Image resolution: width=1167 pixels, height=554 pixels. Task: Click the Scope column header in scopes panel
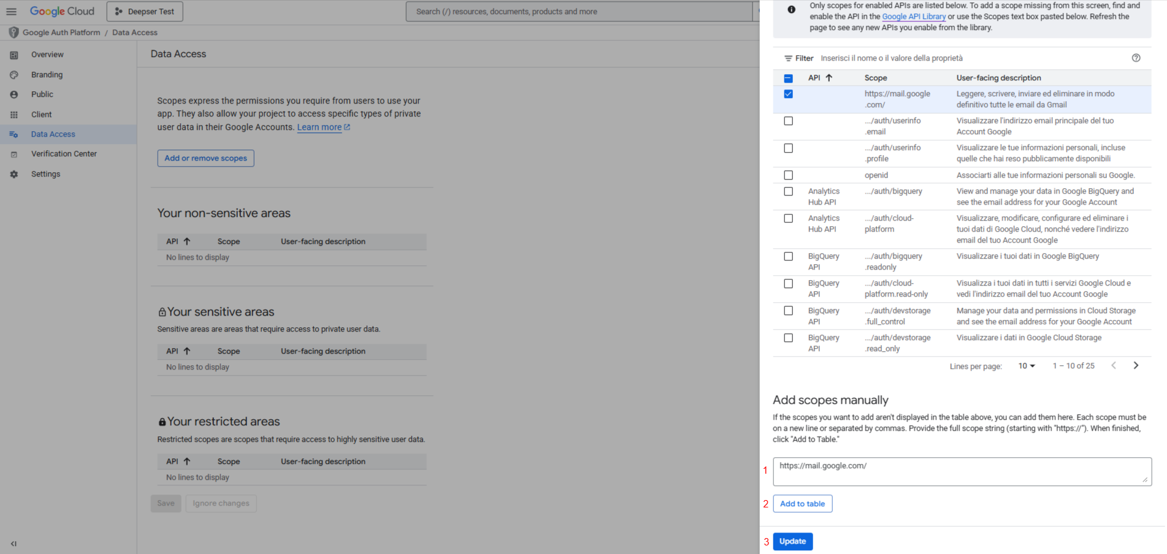click(x=876, y=78)
